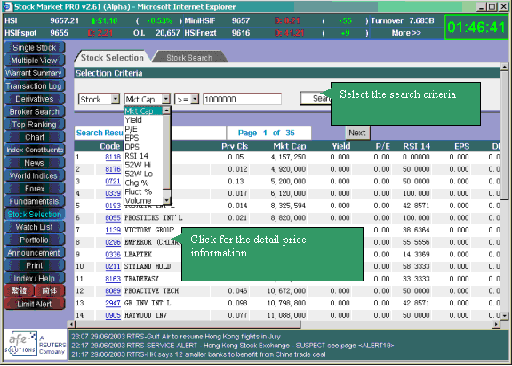Switch to the Stock Search tab
The height and width of the screenshot is (366, 512).
point(189,58)
